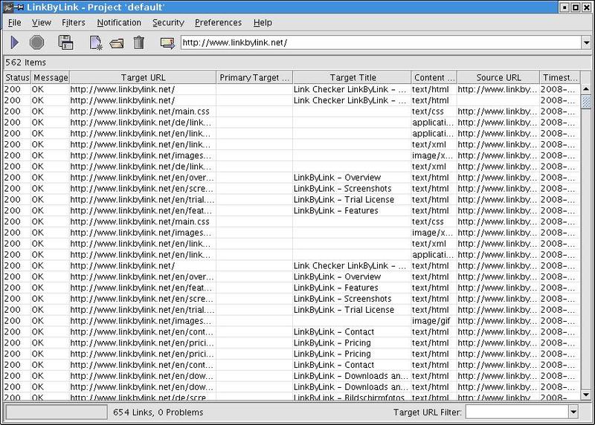Stop the scan with the stop icon
Image resolution: width=595 pixels, height=425 pixels.
click(36, 42)
